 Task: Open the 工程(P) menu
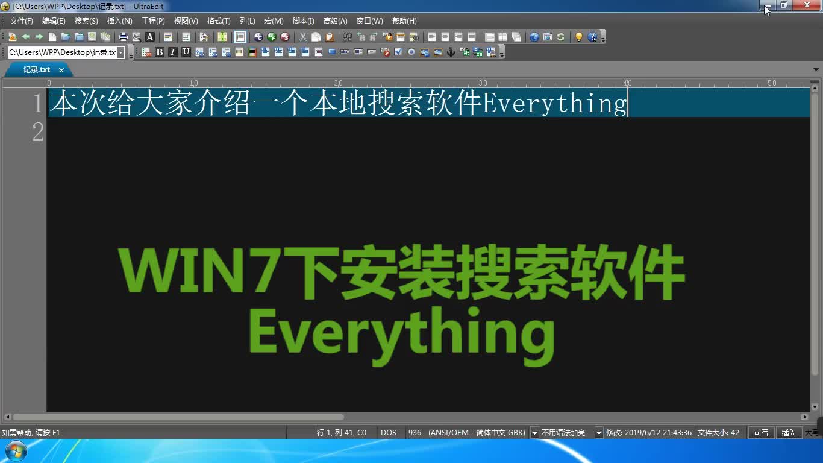pos(153,21)
